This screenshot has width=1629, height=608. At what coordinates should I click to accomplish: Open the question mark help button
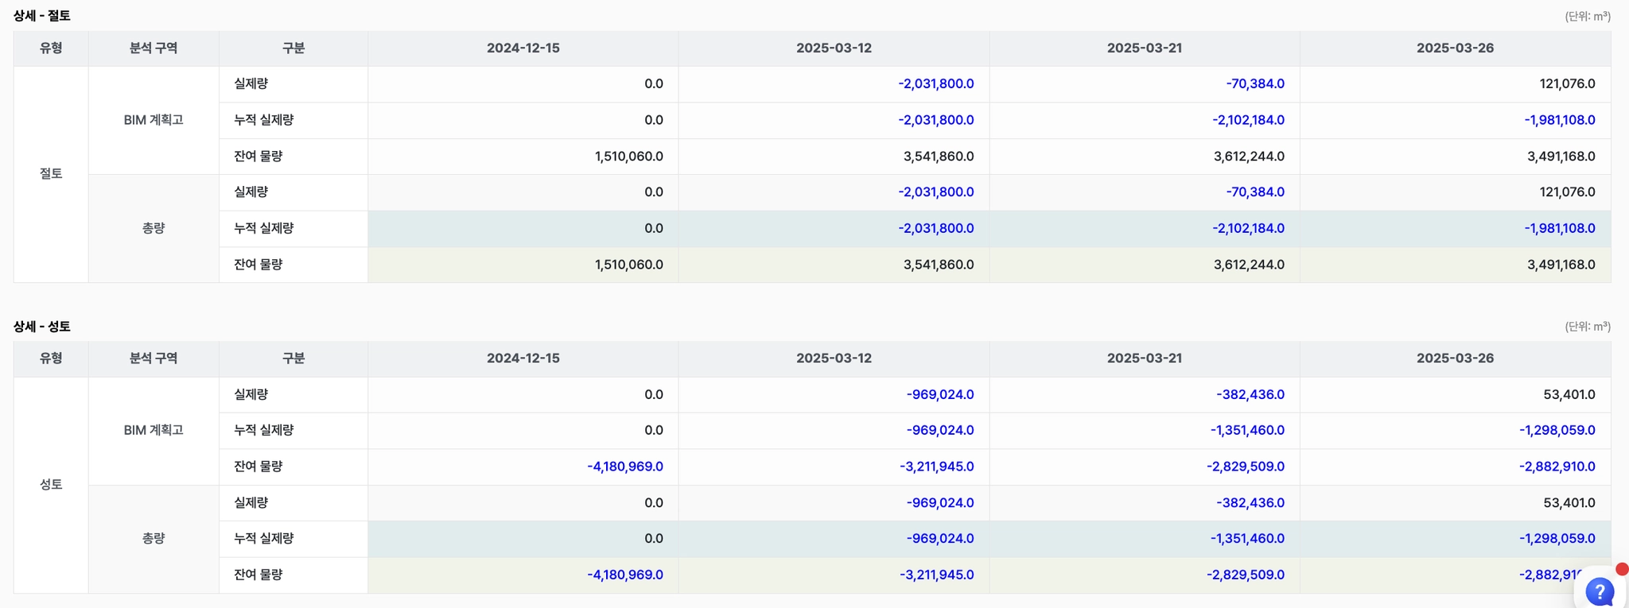(x=1599, y=591)
